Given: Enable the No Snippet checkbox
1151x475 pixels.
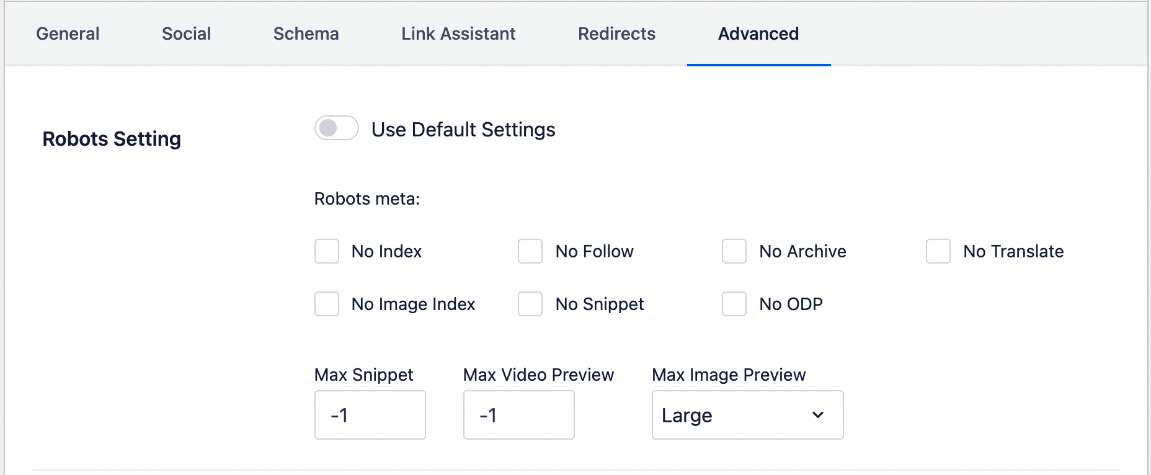Looking at the screenshot, I should click(530, 304).
